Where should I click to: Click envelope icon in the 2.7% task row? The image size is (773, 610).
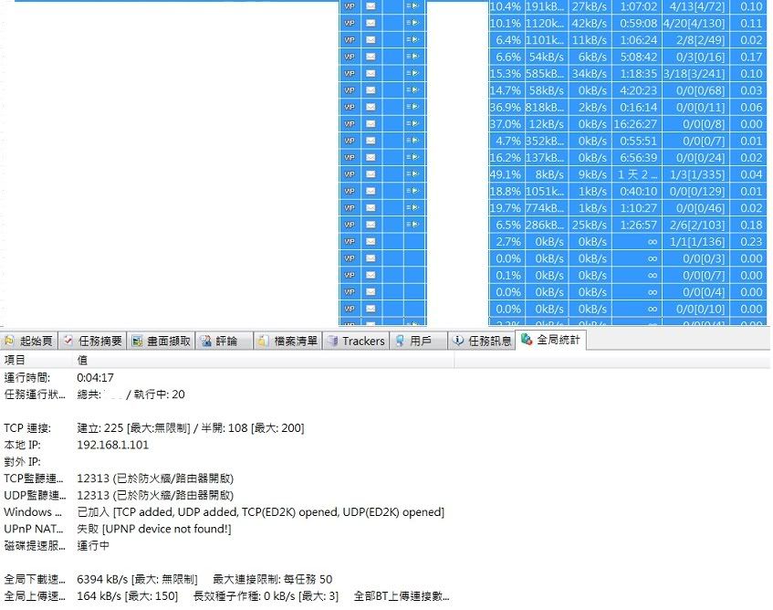coord(371,241)
